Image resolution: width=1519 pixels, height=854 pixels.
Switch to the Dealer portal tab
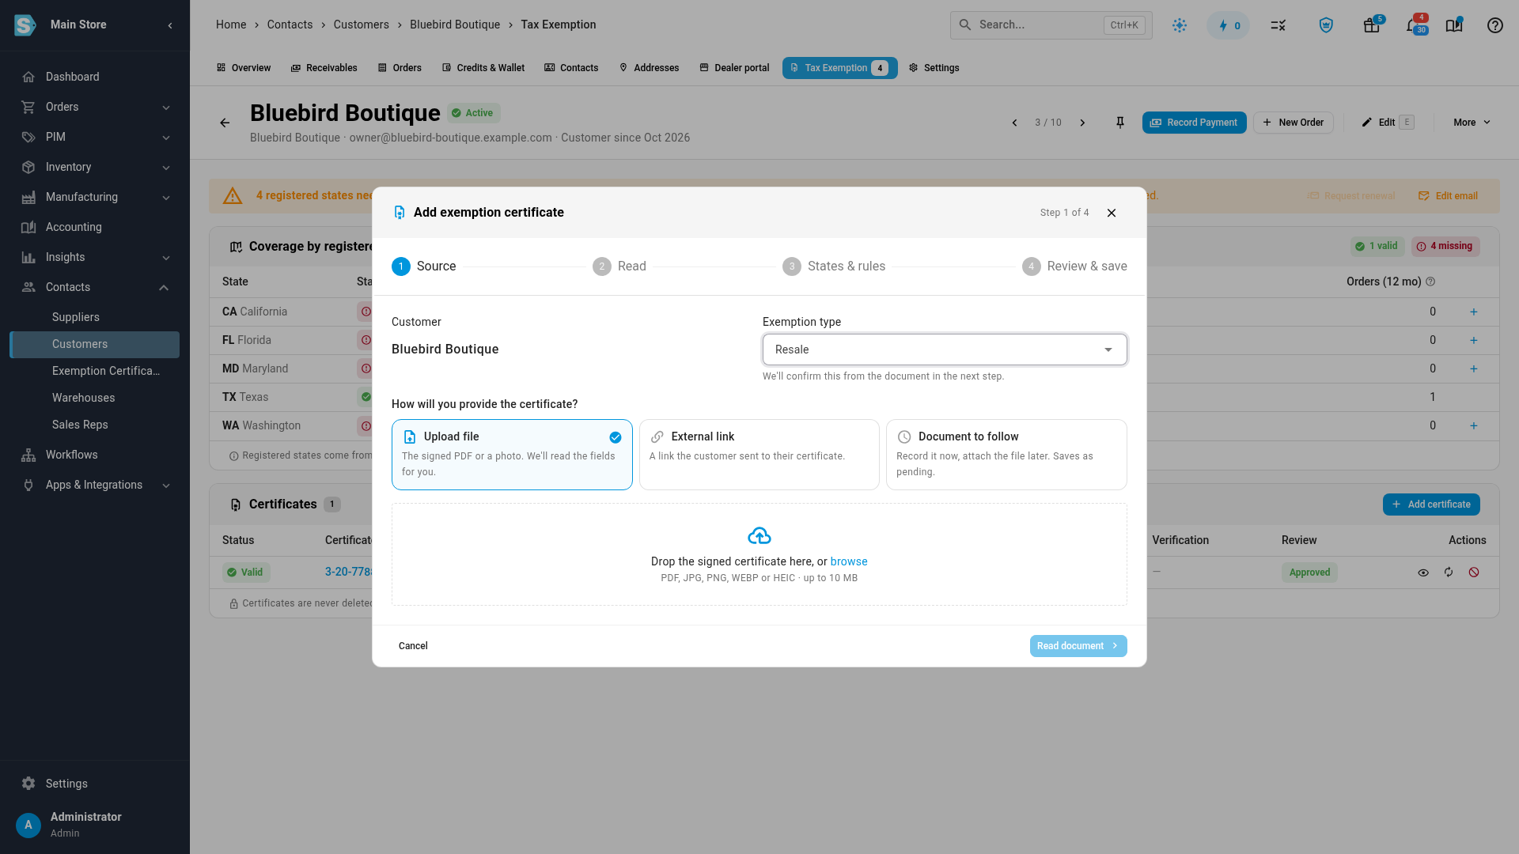733,68
